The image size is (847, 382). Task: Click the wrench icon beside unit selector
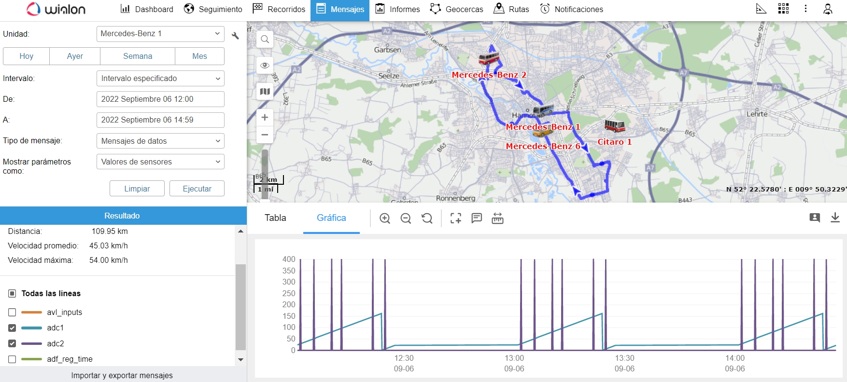(x=235, y=35)
